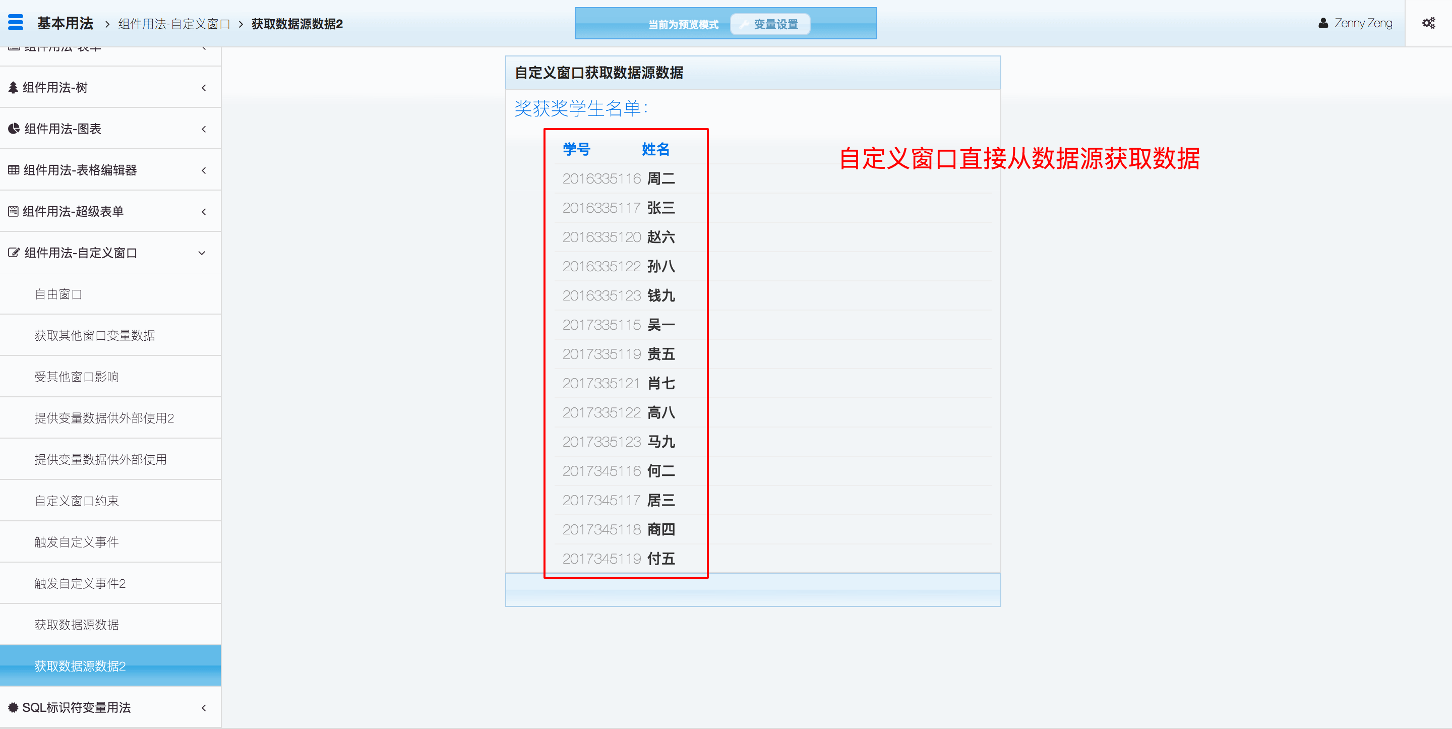Screen dimensions: 1452x729
Task: Collapse the 组件用法-自定义窗口 section chevron
Action: click(x=202, y=253)
